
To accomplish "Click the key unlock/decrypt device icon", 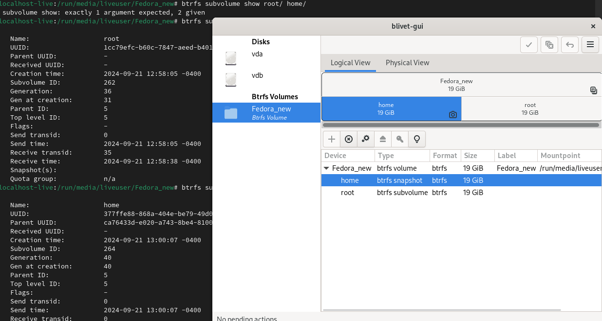I will pos(400,139).
